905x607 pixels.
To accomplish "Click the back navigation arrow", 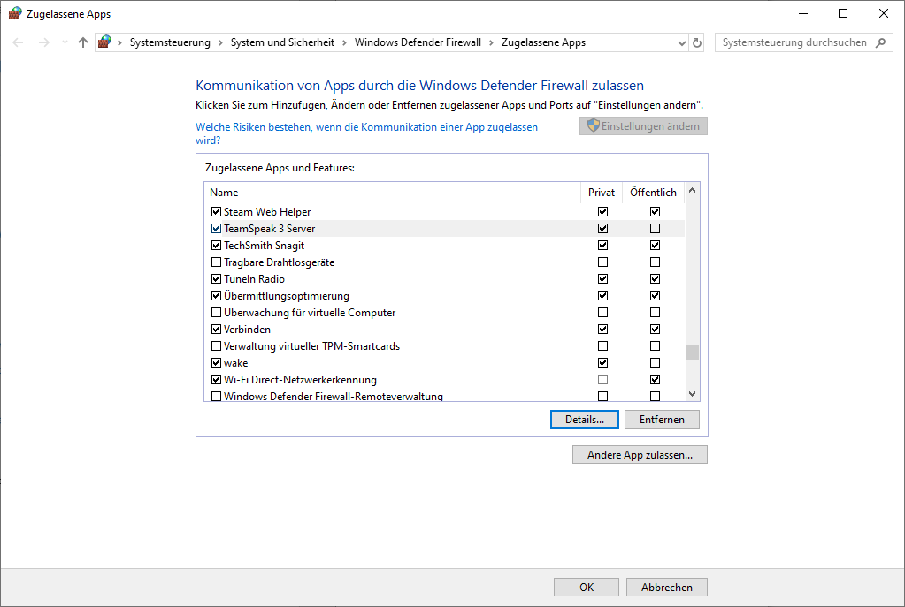I will 19,42.
